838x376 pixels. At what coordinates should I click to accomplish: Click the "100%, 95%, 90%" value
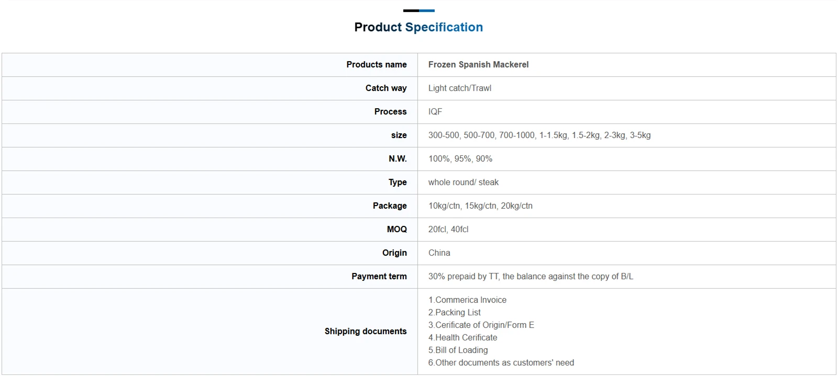point(460,158)
